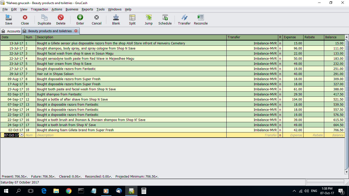
Task: Open Google Chrome from taskbar
Action: click(x=68, y=191)
